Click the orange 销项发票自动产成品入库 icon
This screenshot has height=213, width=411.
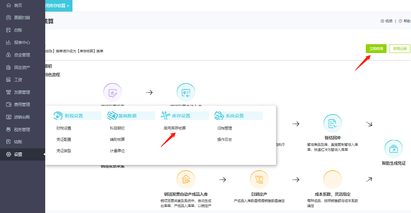(x=186, y=180)
